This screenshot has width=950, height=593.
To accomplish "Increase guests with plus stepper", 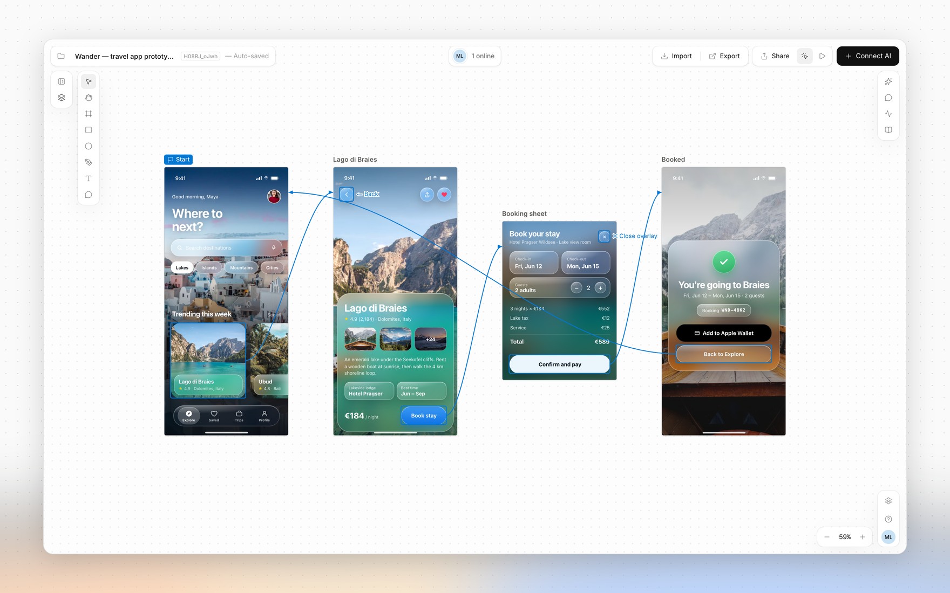I will coord(600,288).
